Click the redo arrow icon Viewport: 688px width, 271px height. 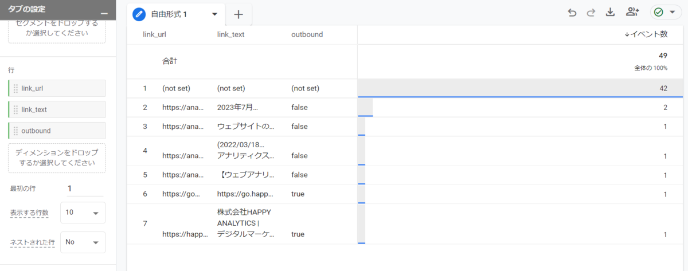591,13
